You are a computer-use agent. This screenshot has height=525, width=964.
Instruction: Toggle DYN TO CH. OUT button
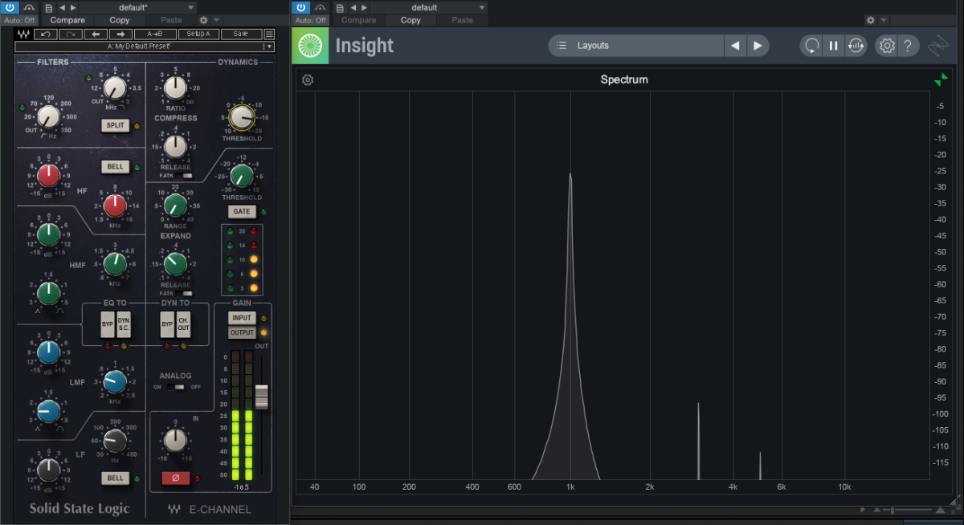[184, 324]
